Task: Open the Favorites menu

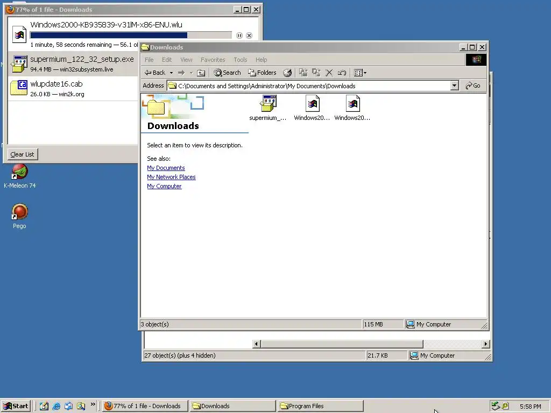Action: click(213, 60)
